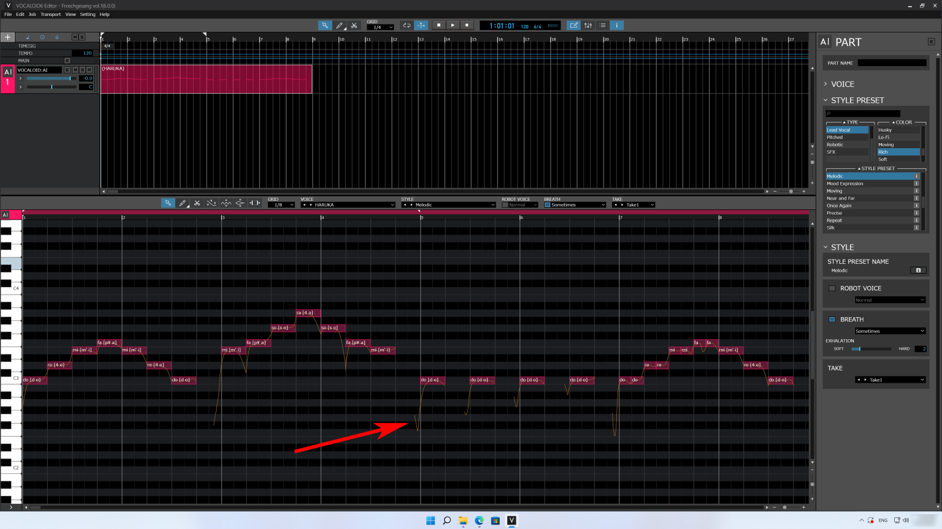Image resolution: width=942 pixels, height=529 pixels.
Task: Toggle loop playback in the transport bar
Action: tap(406, 26)
